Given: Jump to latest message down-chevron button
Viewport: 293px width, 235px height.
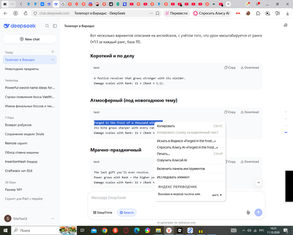Looking at the screenshot, I should 258,183.
